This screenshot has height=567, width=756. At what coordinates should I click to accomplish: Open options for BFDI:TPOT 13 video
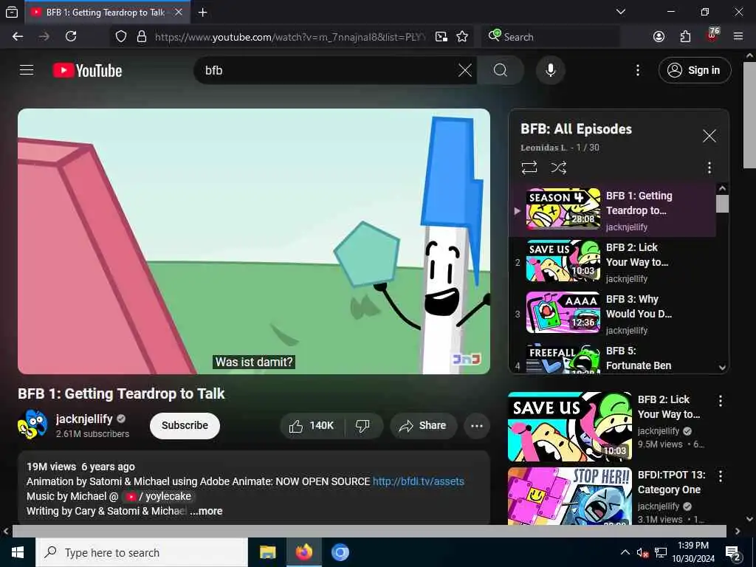click(721, 476)
